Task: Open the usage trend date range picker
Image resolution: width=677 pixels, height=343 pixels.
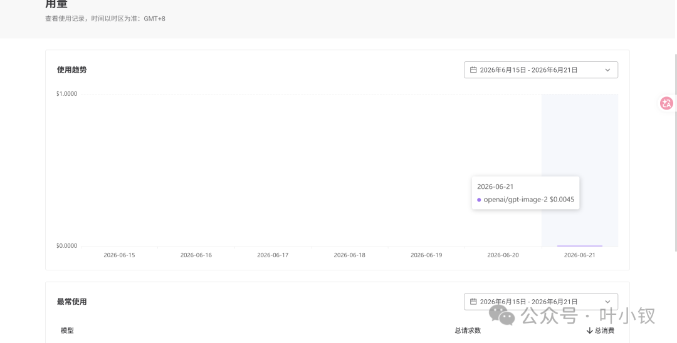Action: 540,70
